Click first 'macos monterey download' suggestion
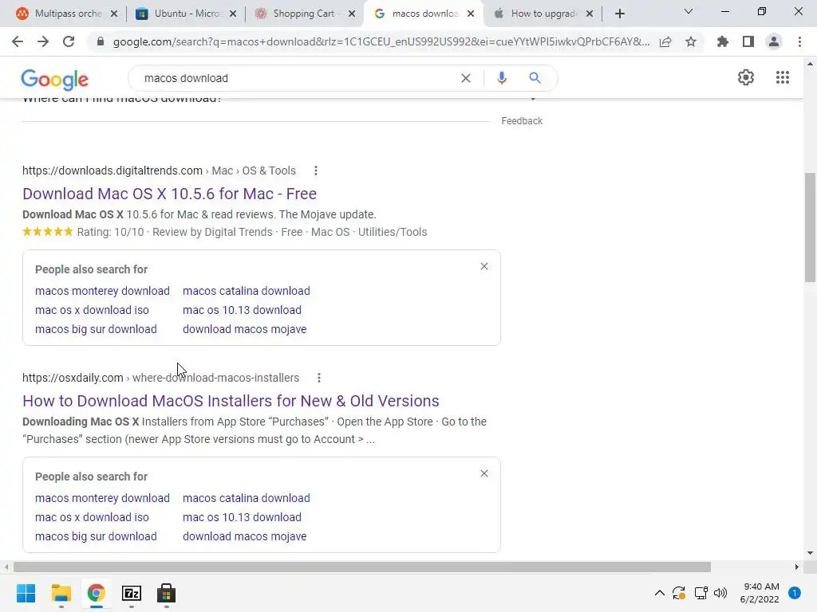The image size is (817, 612). click(x=102, y=291)
